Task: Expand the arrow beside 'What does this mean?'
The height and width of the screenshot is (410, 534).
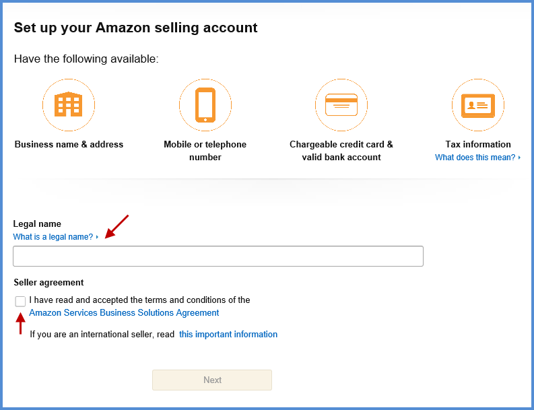Action: 519,158
